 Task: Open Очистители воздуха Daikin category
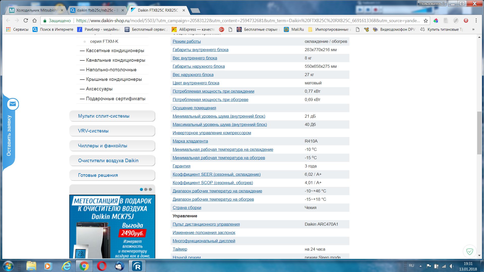pyautogui.click(x=112, y=160)
